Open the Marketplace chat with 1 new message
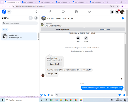This screenshot has height=102, width=128. (19, 36)
